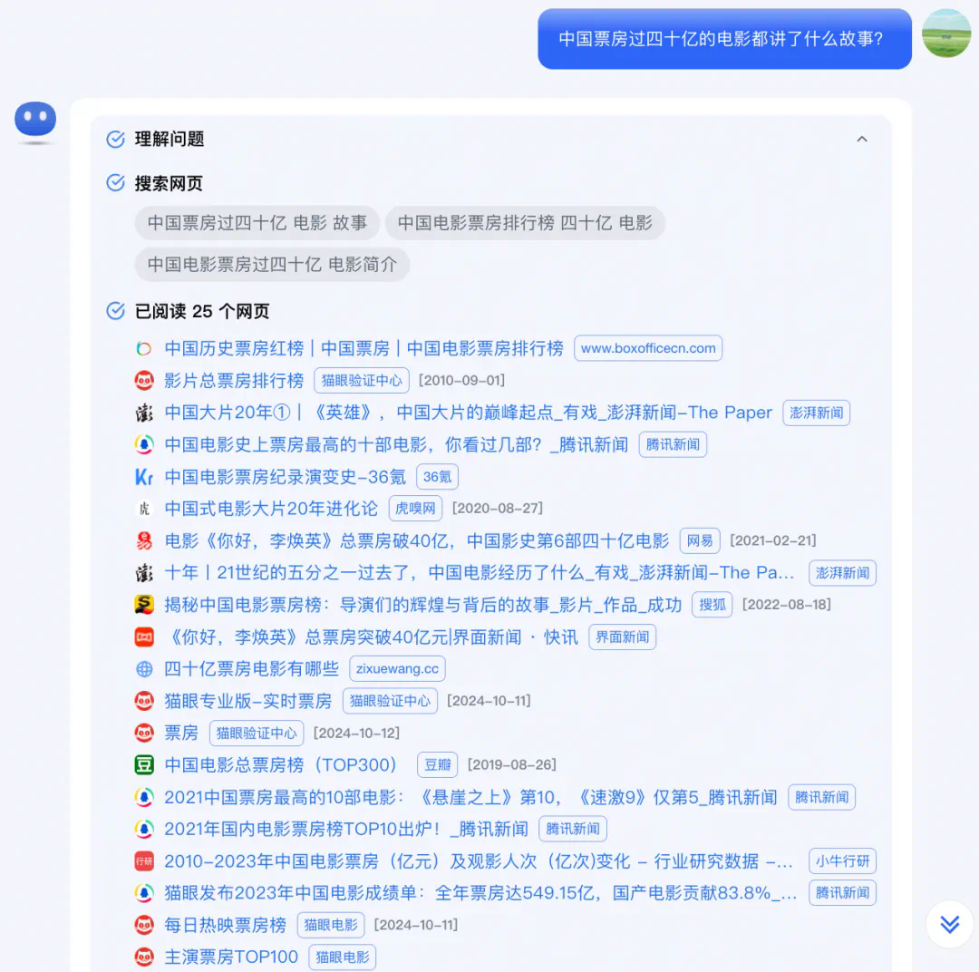Click the checkmark icon beside 已阅读 25 个网页
The width and height of the screenshot is (979, 972).
115,311
